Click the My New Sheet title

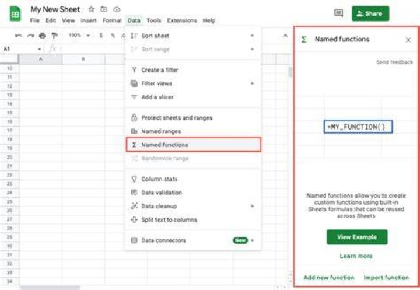(x=55, y=9)
